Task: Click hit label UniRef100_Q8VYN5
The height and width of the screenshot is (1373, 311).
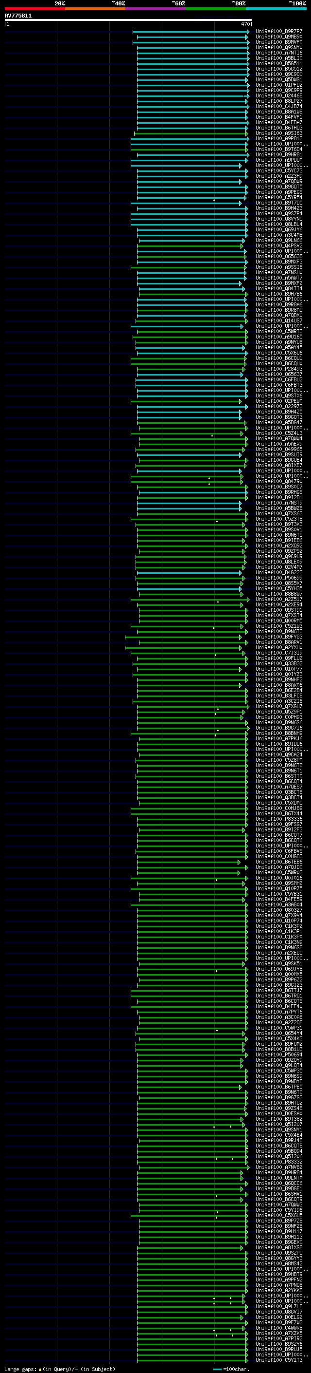Action: tap(278, 219)
